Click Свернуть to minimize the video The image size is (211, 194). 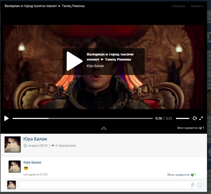178,6
